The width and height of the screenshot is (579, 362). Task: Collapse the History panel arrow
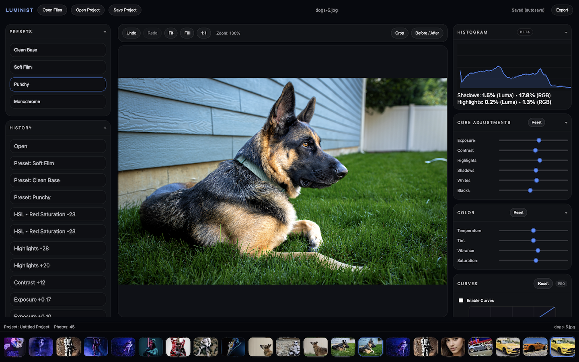pos(105,128)
